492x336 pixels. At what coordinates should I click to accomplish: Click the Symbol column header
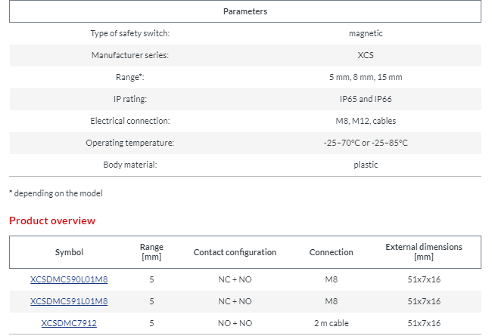69,252
